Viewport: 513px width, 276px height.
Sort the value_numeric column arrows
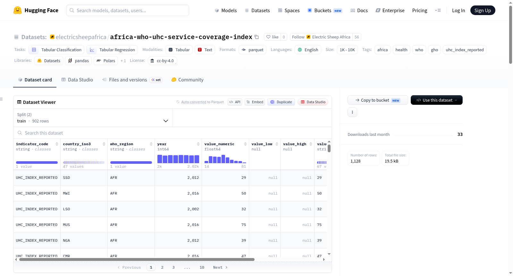point(245,144)
